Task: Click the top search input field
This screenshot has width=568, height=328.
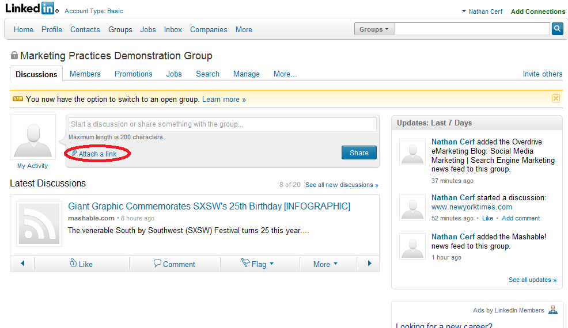Action: pos(472,29)
